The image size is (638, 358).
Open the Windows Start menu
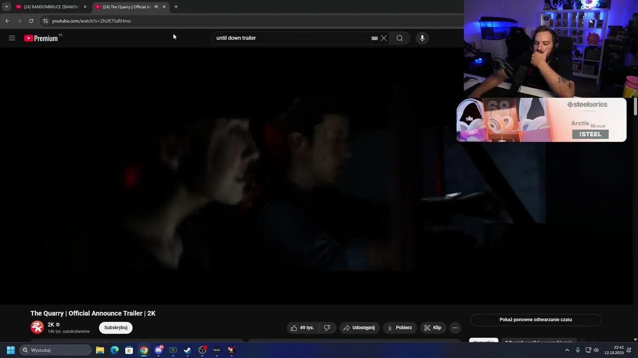pos(10,350)
